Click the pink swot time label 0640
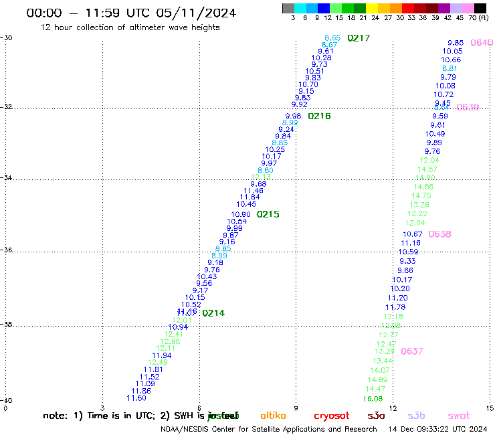495x435 pixels. (x=482, y=43)
